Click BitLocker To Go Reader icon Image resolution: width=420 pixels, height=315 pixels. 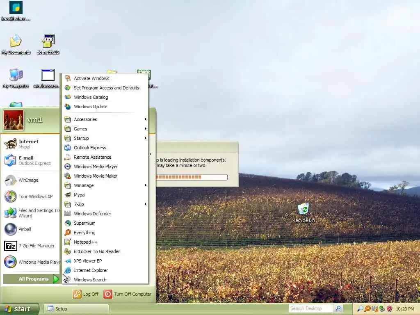(68, 251)
